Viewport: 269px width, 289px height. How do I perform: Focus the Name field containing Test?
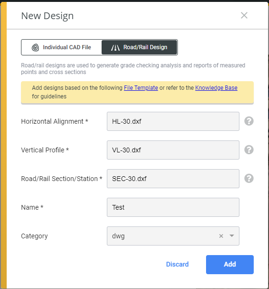(173, 207)
